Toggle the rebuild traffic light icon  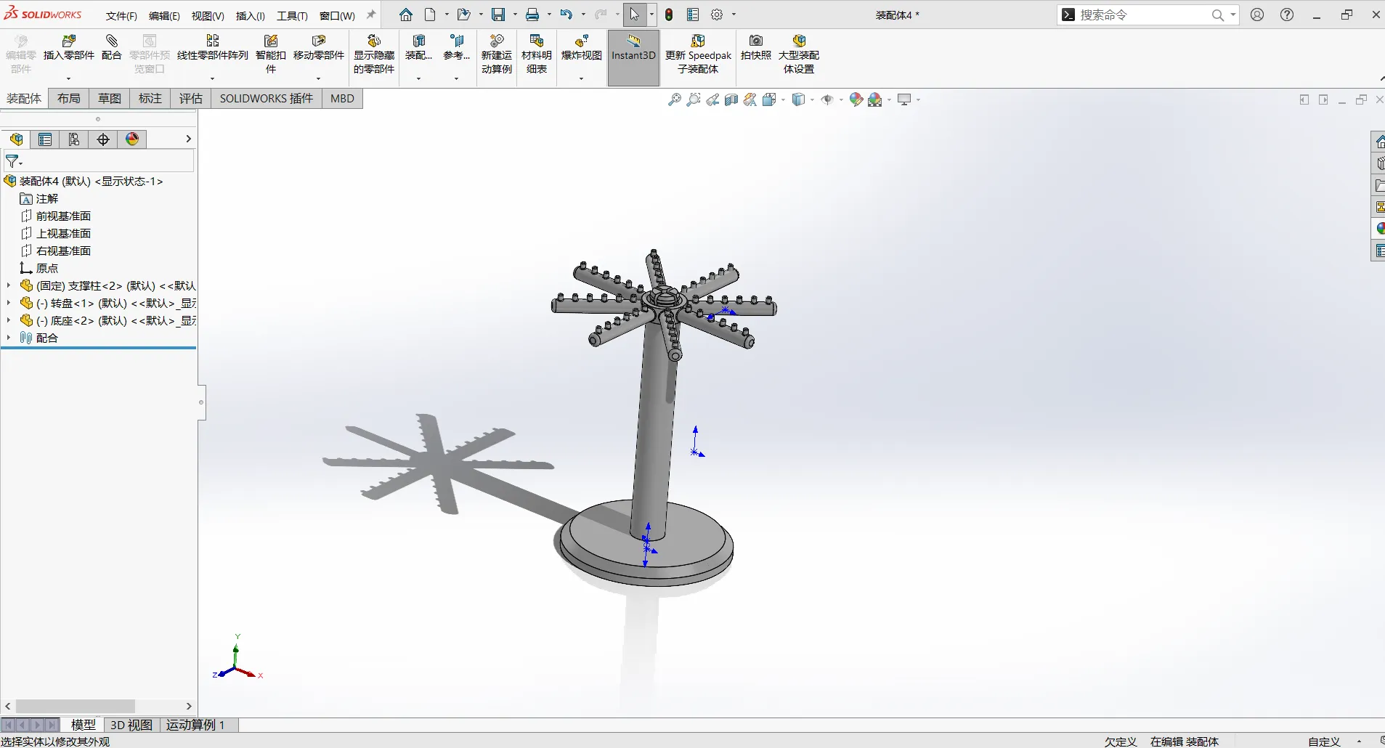click(670, 15)
